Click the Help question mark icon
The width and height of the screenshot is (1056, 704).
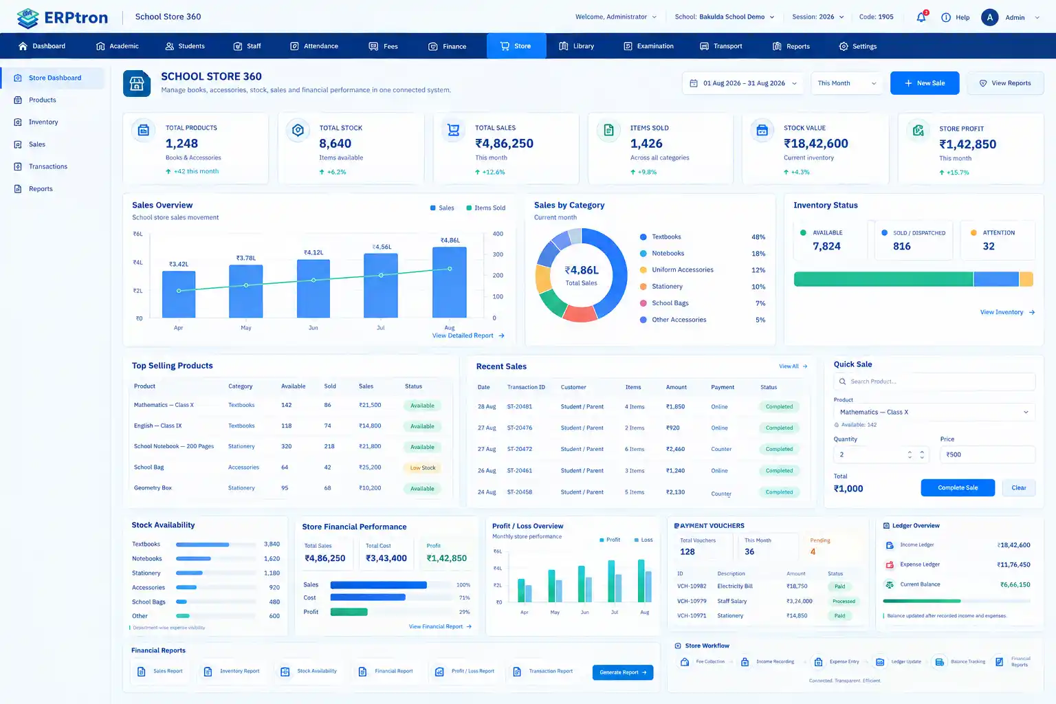946,17
